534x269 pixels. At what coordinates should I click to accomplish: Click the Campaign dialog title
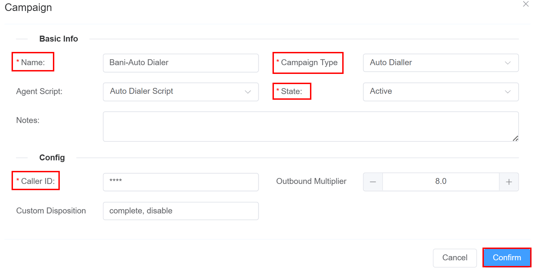(28, 7)
